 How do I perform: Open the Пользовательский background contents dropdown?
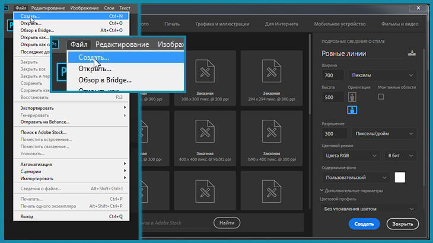(356, 178)
